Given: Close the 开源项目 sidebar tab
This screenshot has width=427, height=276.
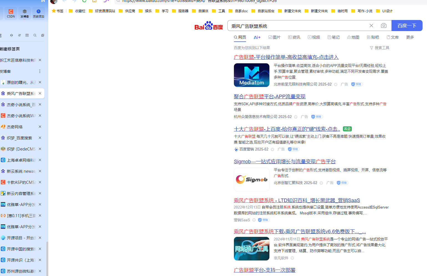Looking at the screenshot, I should tap(40, 238).
